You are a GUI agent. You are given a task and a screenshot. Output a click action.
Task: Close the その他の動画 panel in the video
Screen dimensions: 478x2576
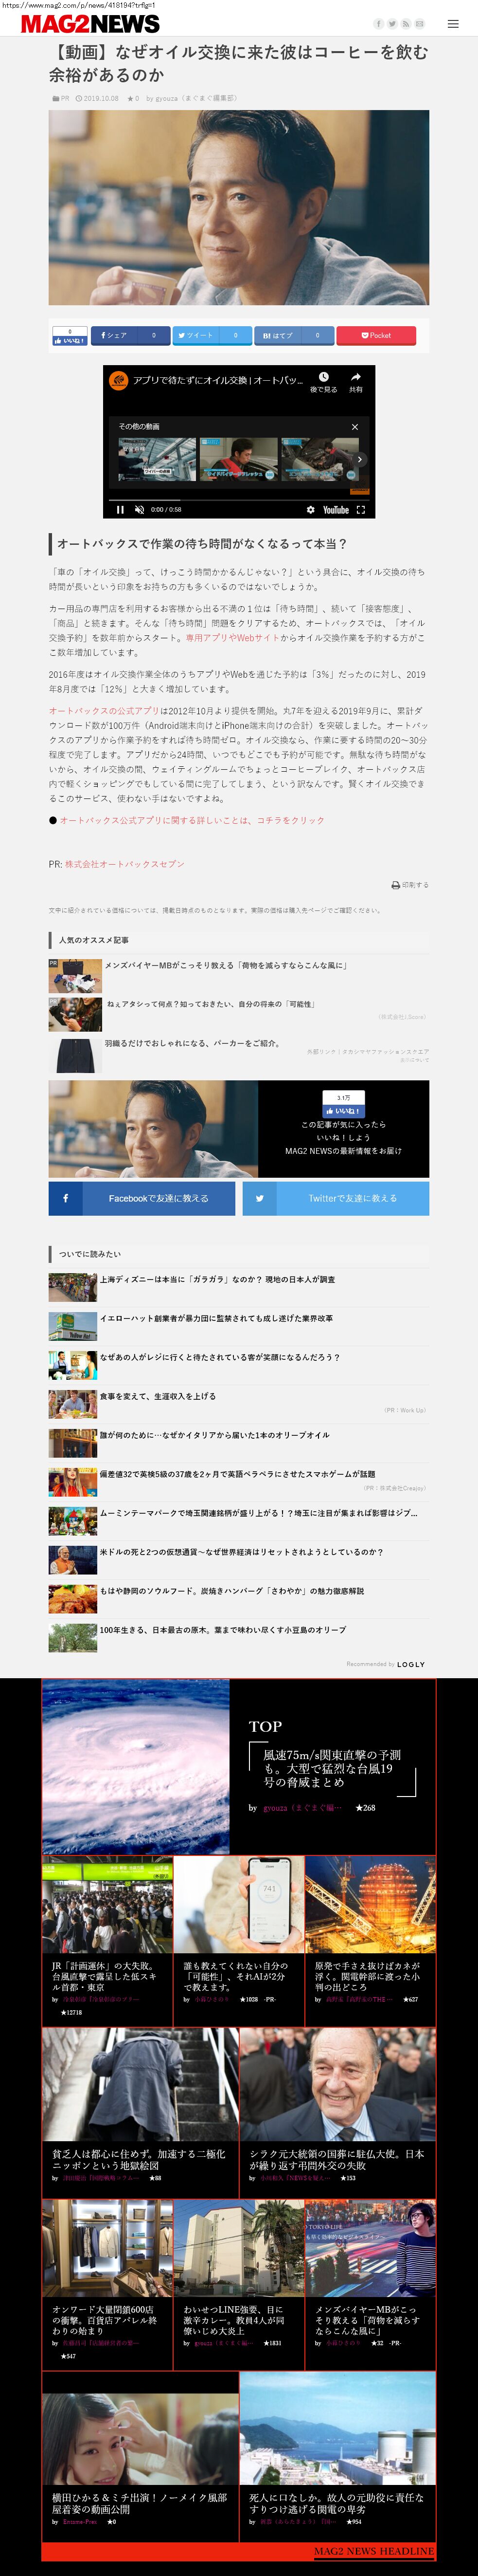(x=354, y=427)
